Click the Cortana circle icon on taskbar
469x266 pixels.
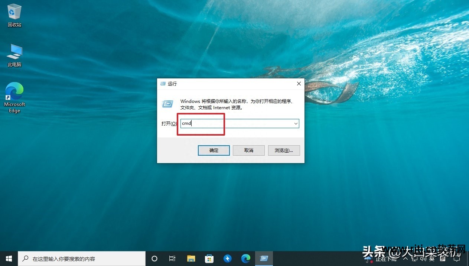154,259
